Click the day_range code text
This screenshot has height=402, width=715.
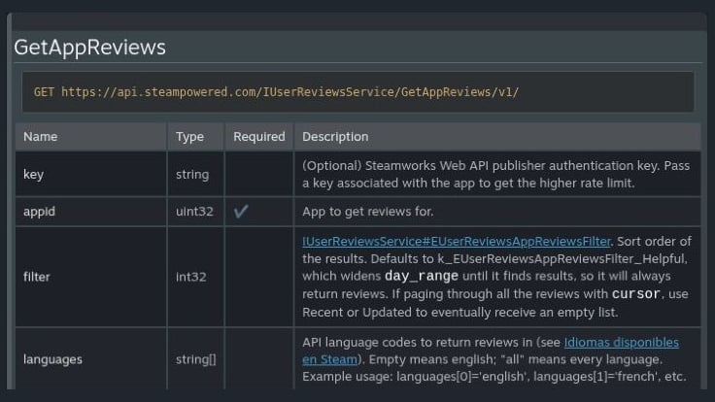pos(422,276)
